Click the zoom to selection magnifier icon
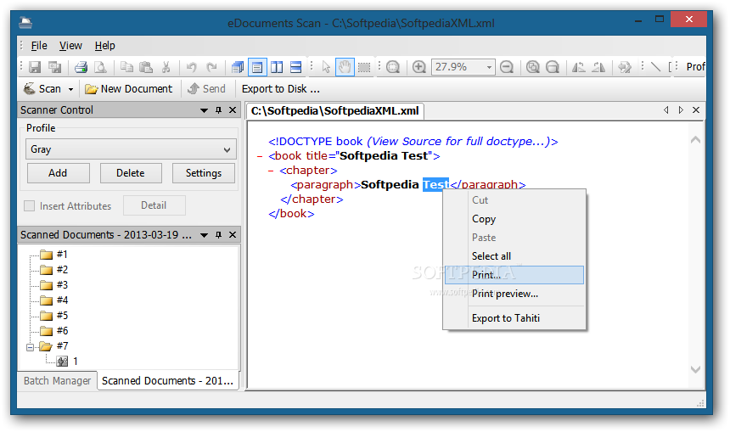Screen dimensions: 730x432 coord(393,67)
